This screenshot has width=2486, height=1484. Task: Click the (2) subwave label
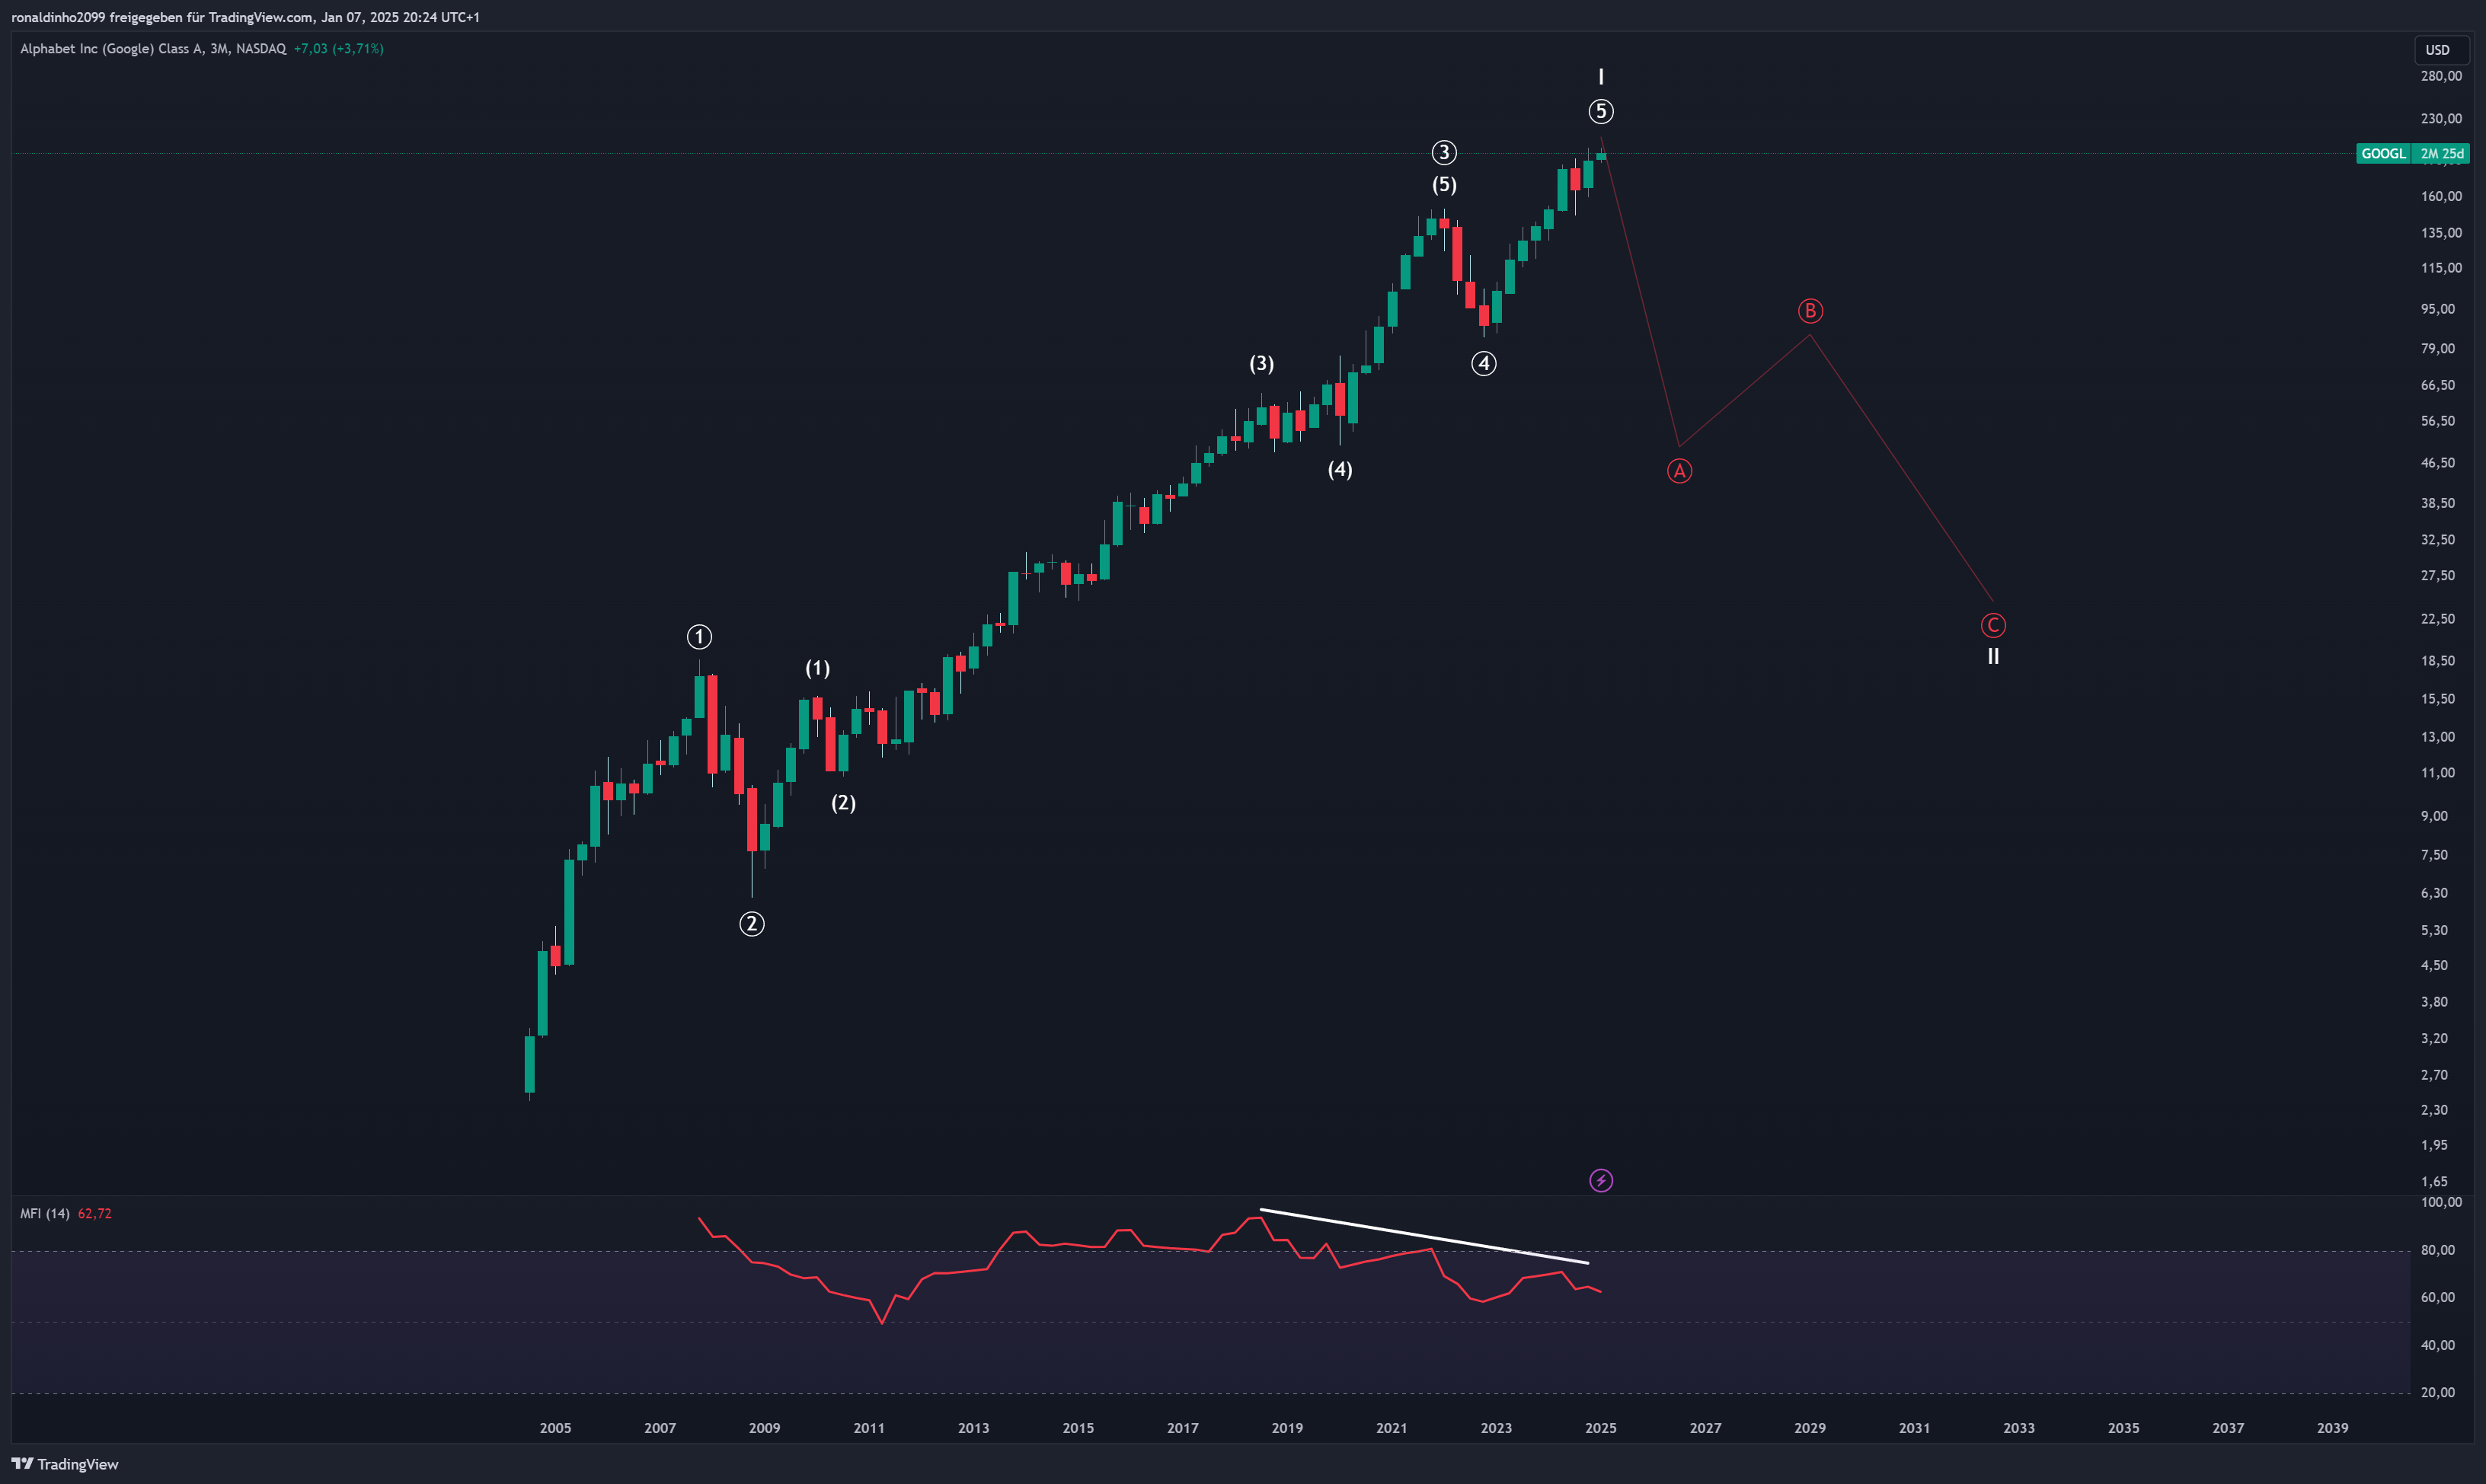pos(843,802)
